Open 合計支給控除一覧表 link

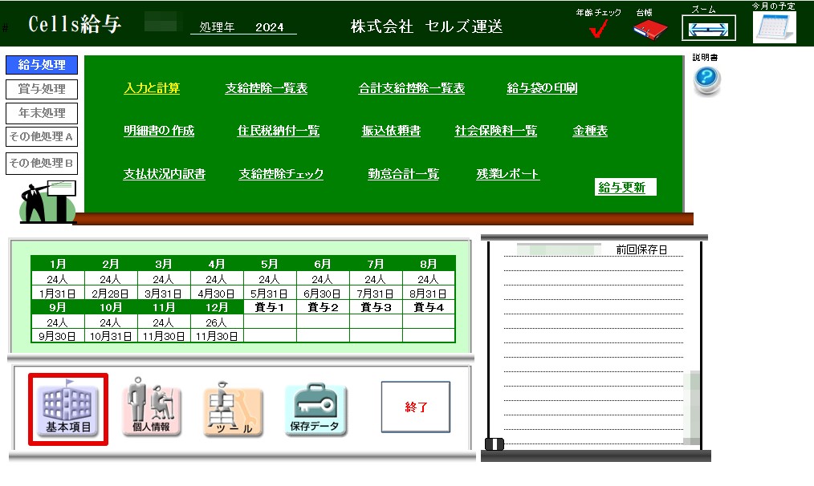click(411, 88)
